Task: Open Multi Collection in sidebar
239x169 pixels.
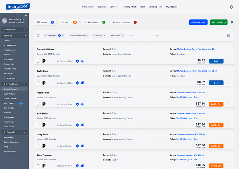Action: point(10,103)
